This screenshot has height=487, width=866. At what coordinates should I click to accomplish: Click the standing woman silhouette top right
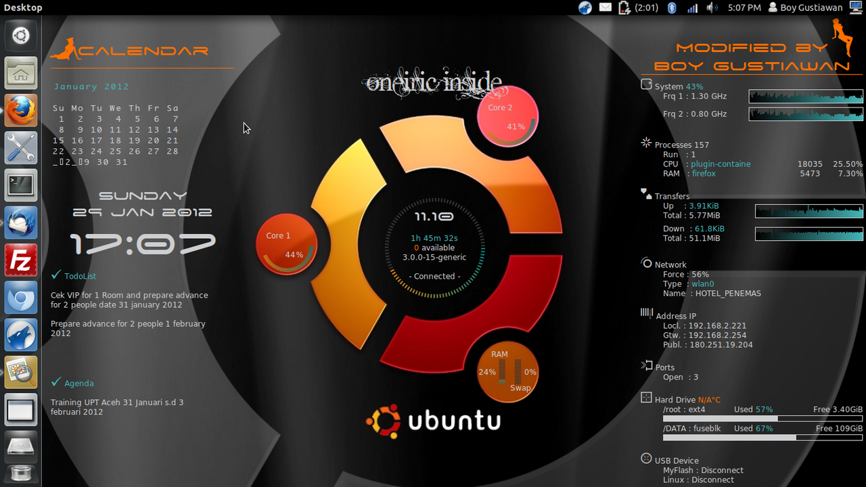click(x=842, y=38)
